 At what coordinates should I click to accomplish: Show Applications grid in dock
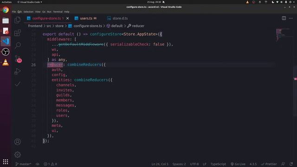pos(6,162)
